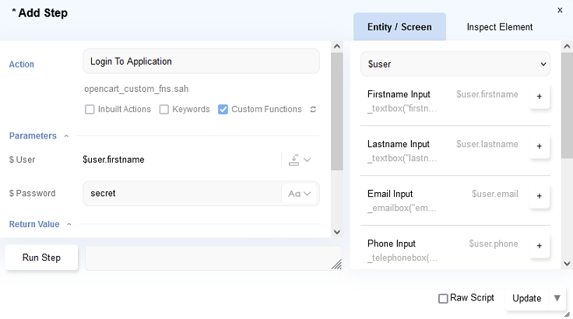The width and height of the screenshot is (573, 319).
Task: Add the Lastname Input element with plus
Action: [x=539, y=146]
